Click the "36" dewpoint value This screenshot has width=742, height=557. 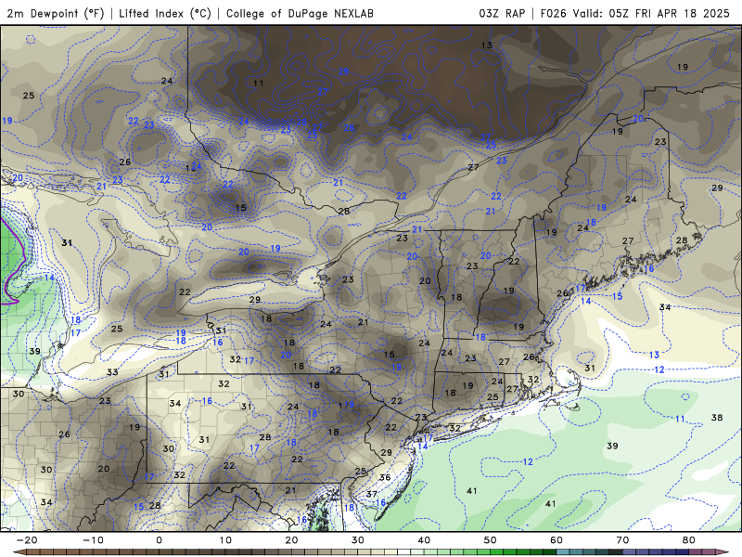(x=385, y=477)
